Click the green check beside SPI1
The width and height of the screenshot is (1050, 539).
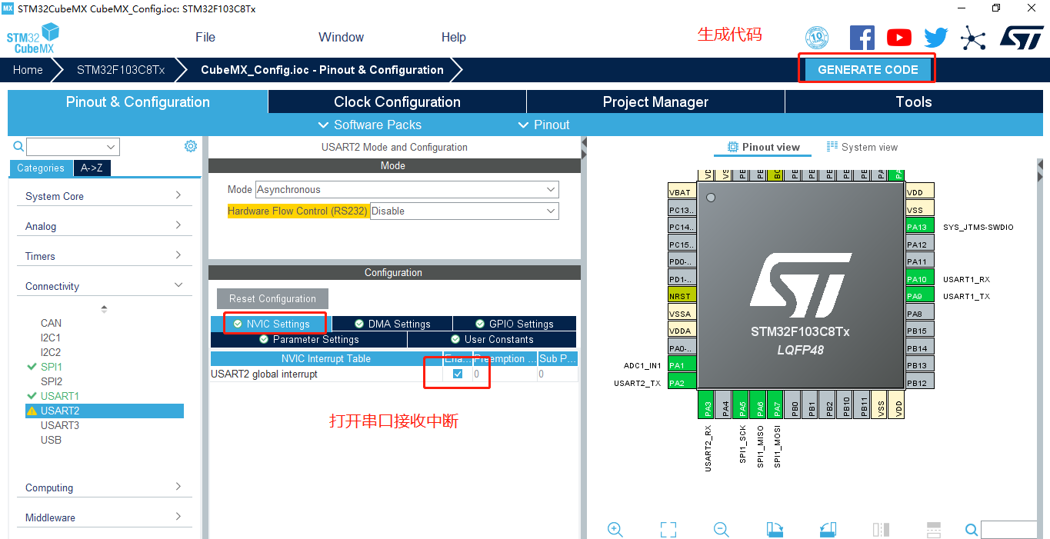coord(32,367)
